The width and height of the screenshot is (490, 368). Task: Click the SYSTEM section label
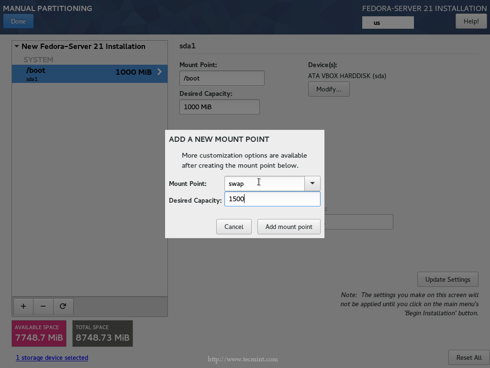(38, 59)
